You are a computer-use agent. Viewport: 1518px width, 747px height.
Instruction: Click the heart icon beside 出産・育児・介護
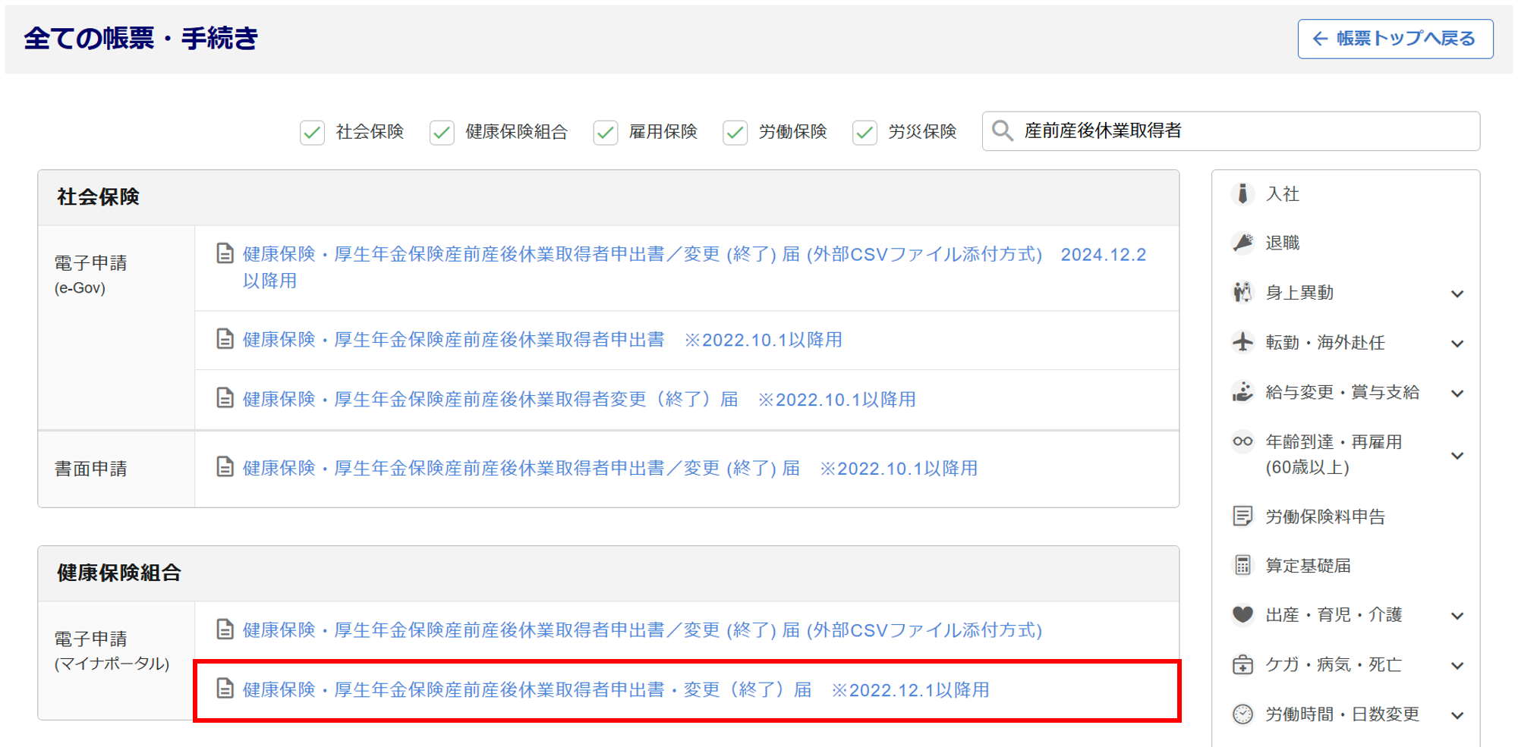point(1242,614)
